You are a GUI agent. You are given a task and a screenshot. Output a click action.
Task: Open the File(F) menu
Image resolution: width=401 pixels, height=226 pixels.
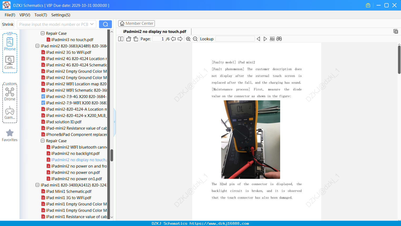10,15
